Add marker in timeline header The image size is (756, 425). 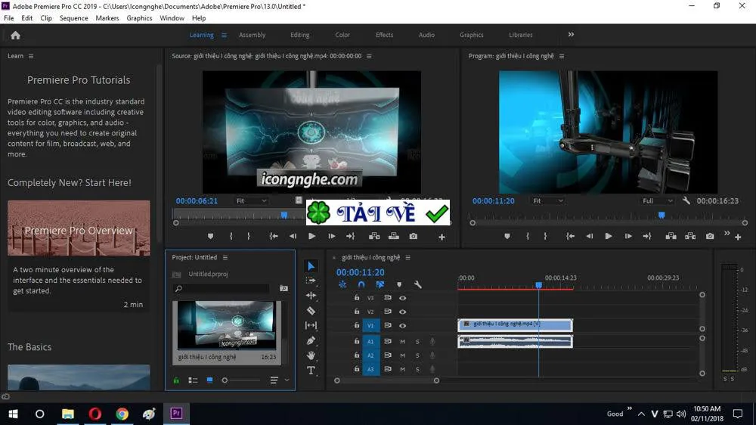click(x=399, y=284)
